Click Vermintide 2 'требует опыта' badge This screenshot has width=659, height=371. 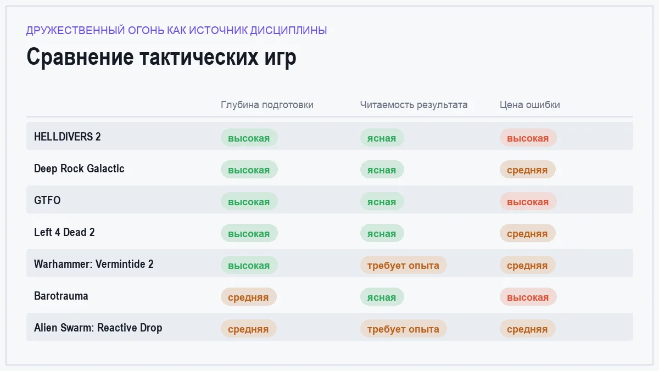pyautogui.click(x=404, y=265)
